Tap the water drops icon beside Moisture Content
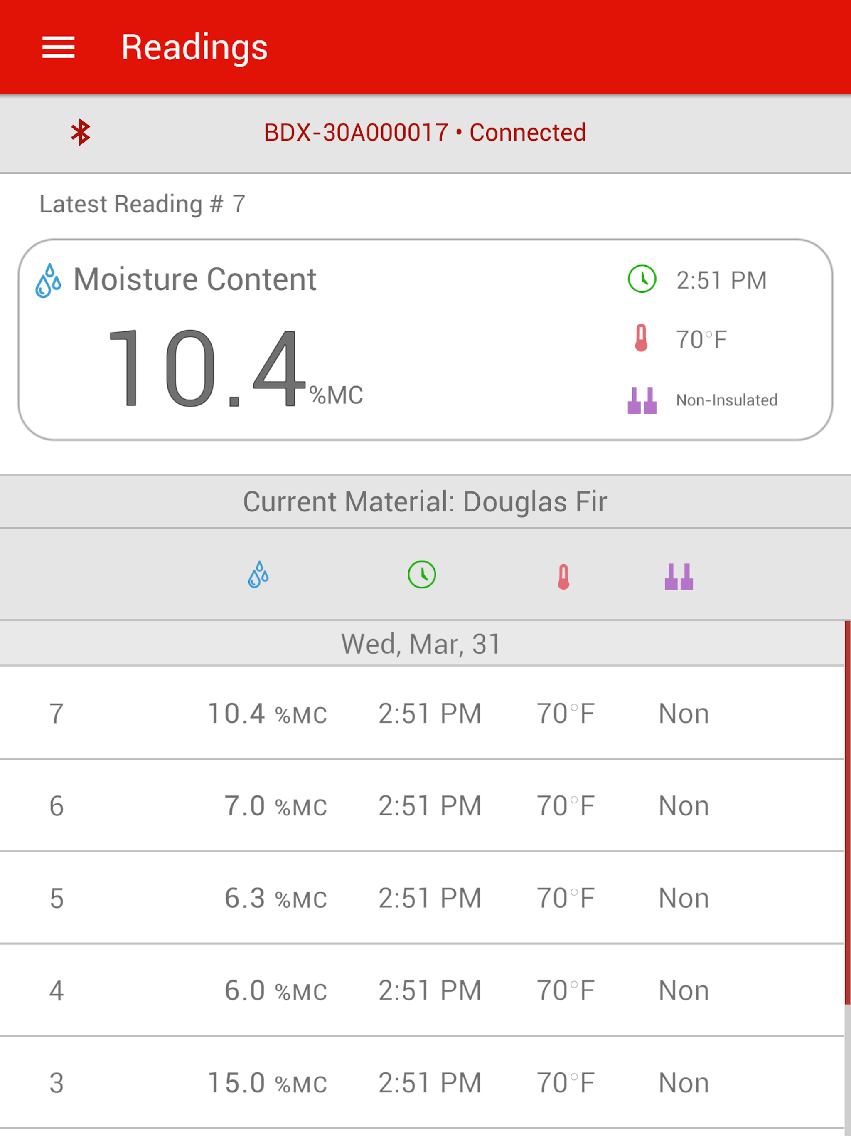This screenshot has height=1136, width=851. pos(48,280)
